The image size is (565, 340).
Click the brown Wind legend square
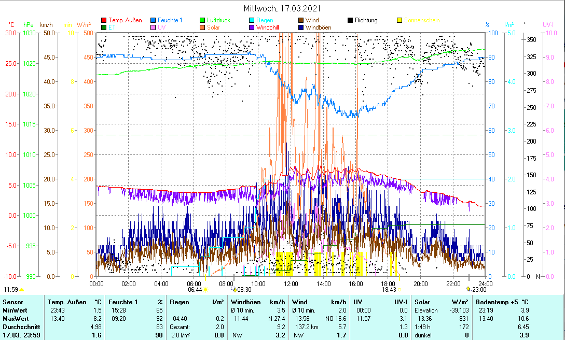[x=301, y=21]
